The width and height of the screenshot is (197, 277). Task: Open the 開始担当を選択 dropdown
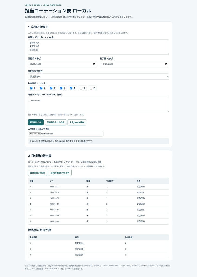[98, 77]
